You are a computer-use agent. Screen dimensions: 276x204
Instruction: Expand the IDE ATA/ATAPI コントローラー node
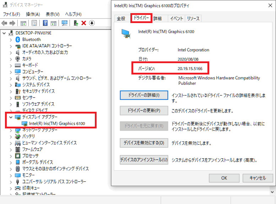[11, 46]
